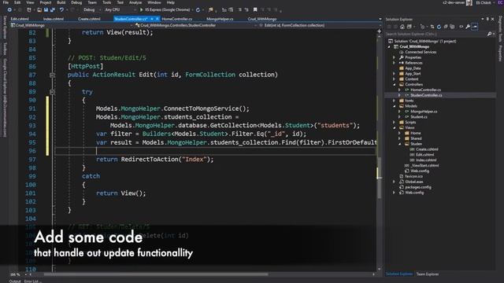504x283 pixels.
Task: Switch to the Team Explorer tab
Action: click(428, 274)
